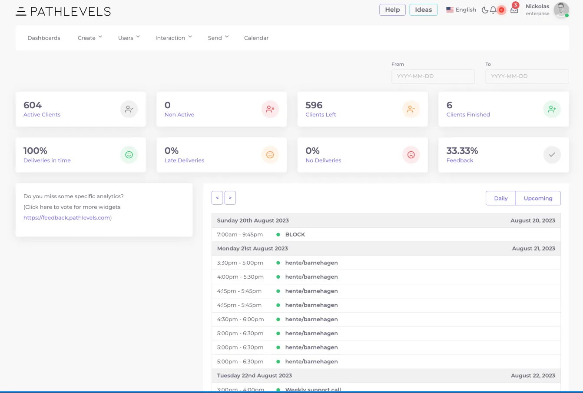Viewport: 583px width, 393px height.
Task: Click the Clients Left link
Action: tap(321, 115)
